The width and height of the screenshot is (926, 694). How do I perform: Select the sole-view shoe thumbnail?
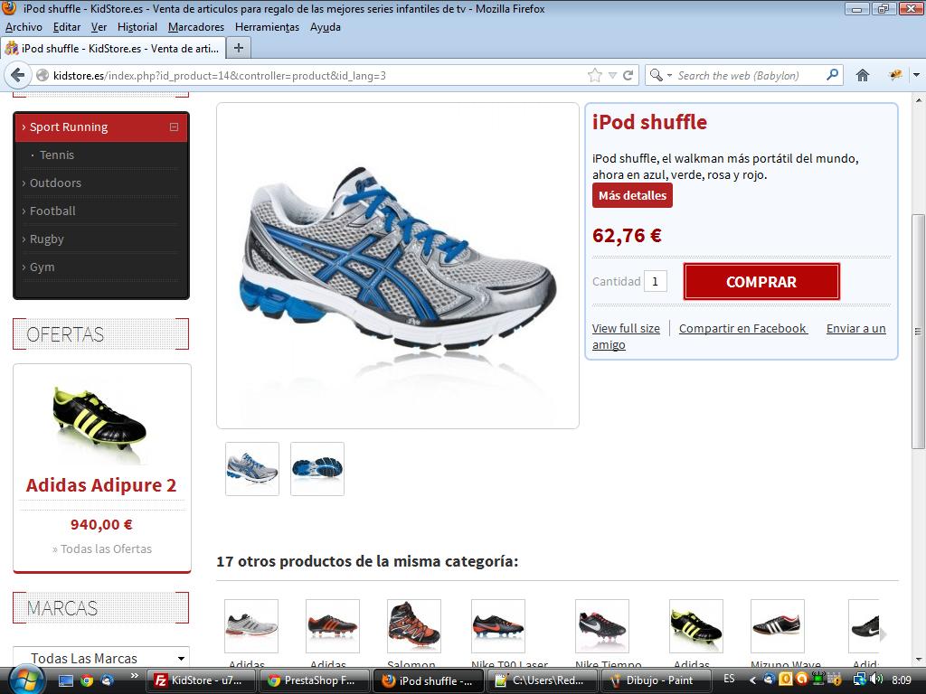tap(317, 469)
